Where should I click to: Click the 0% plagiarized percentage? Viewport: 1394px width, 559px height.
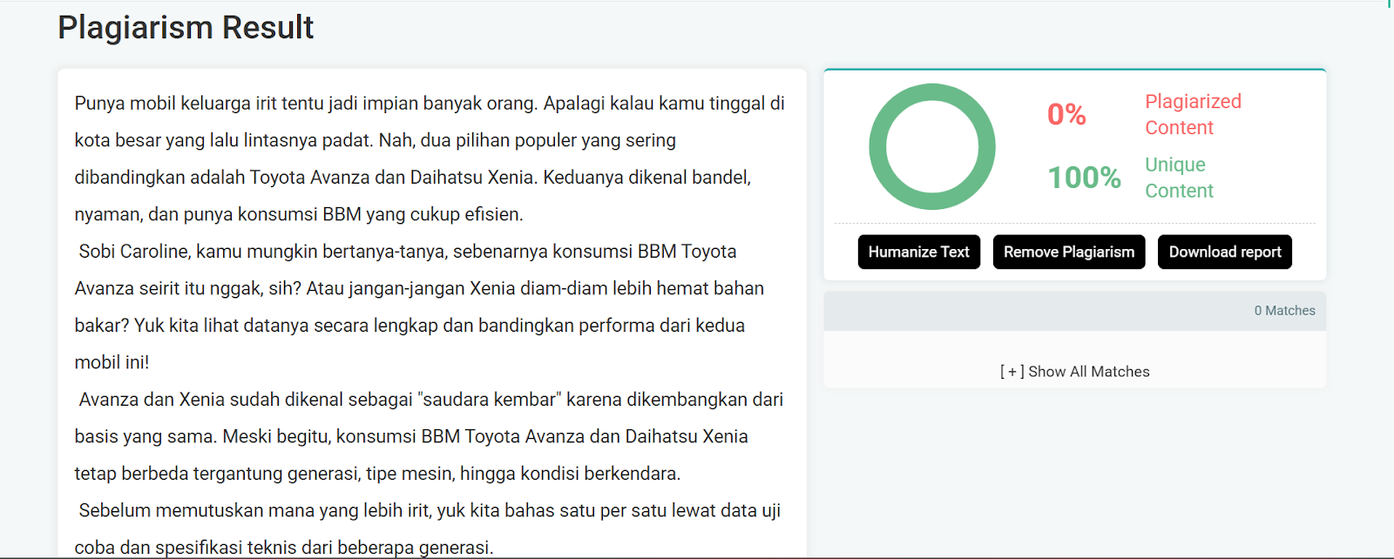(1066, 114)
